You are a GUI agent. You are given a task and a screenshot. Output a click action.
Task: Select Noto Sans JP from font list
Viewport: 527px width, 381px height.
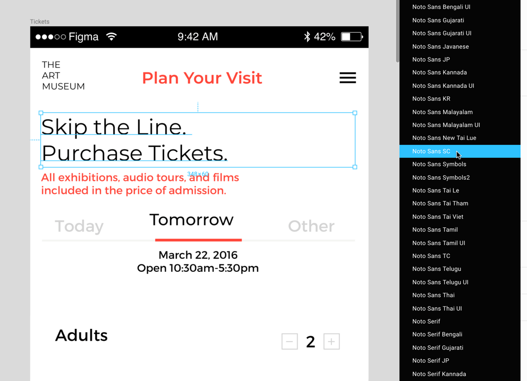pos(431,60)
